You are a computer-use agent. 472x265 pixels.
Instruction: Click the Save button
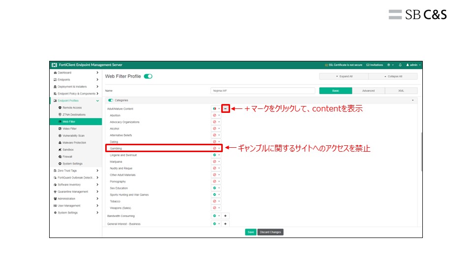tap(251, 232)
